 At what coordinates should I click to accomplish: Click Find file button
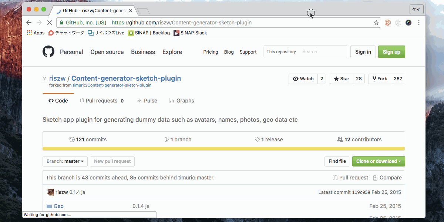tap(337, 161)
